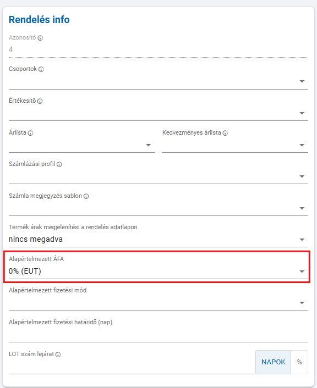
Task: Open the Árlista dropdown
Action: coord(81,145)
